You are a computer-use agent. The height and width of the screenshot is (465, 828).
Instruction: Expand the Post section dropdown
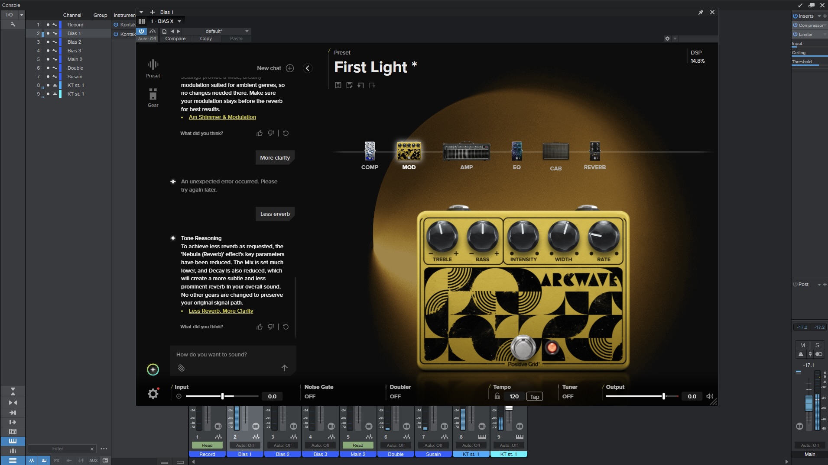pyautogui.click(x=819, y=285)
